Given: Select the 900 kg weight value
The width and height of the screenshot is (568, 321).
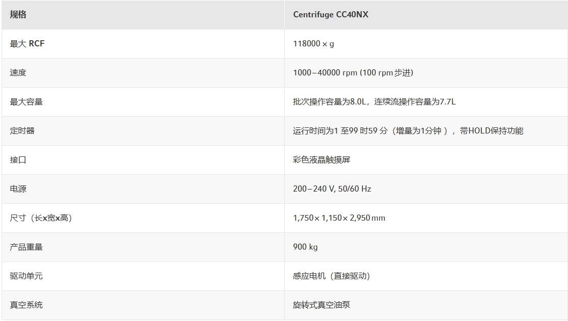Looking at the screenshot, I should coord(305,247).
